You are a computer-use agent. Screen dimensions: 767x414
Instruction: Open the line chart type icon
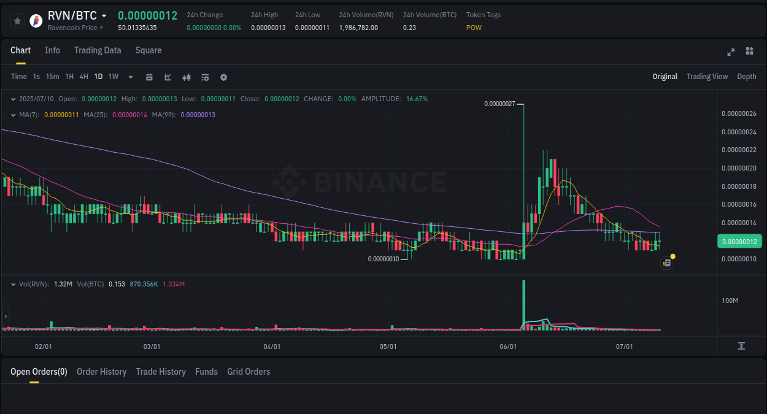(167, 77)
